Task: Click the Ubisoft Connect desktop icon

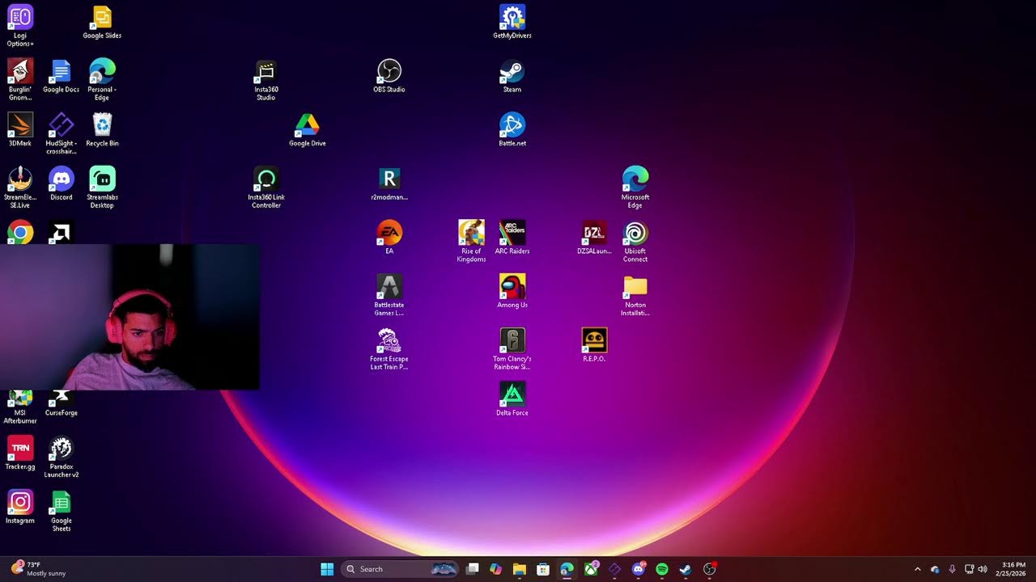Action: 635,241
